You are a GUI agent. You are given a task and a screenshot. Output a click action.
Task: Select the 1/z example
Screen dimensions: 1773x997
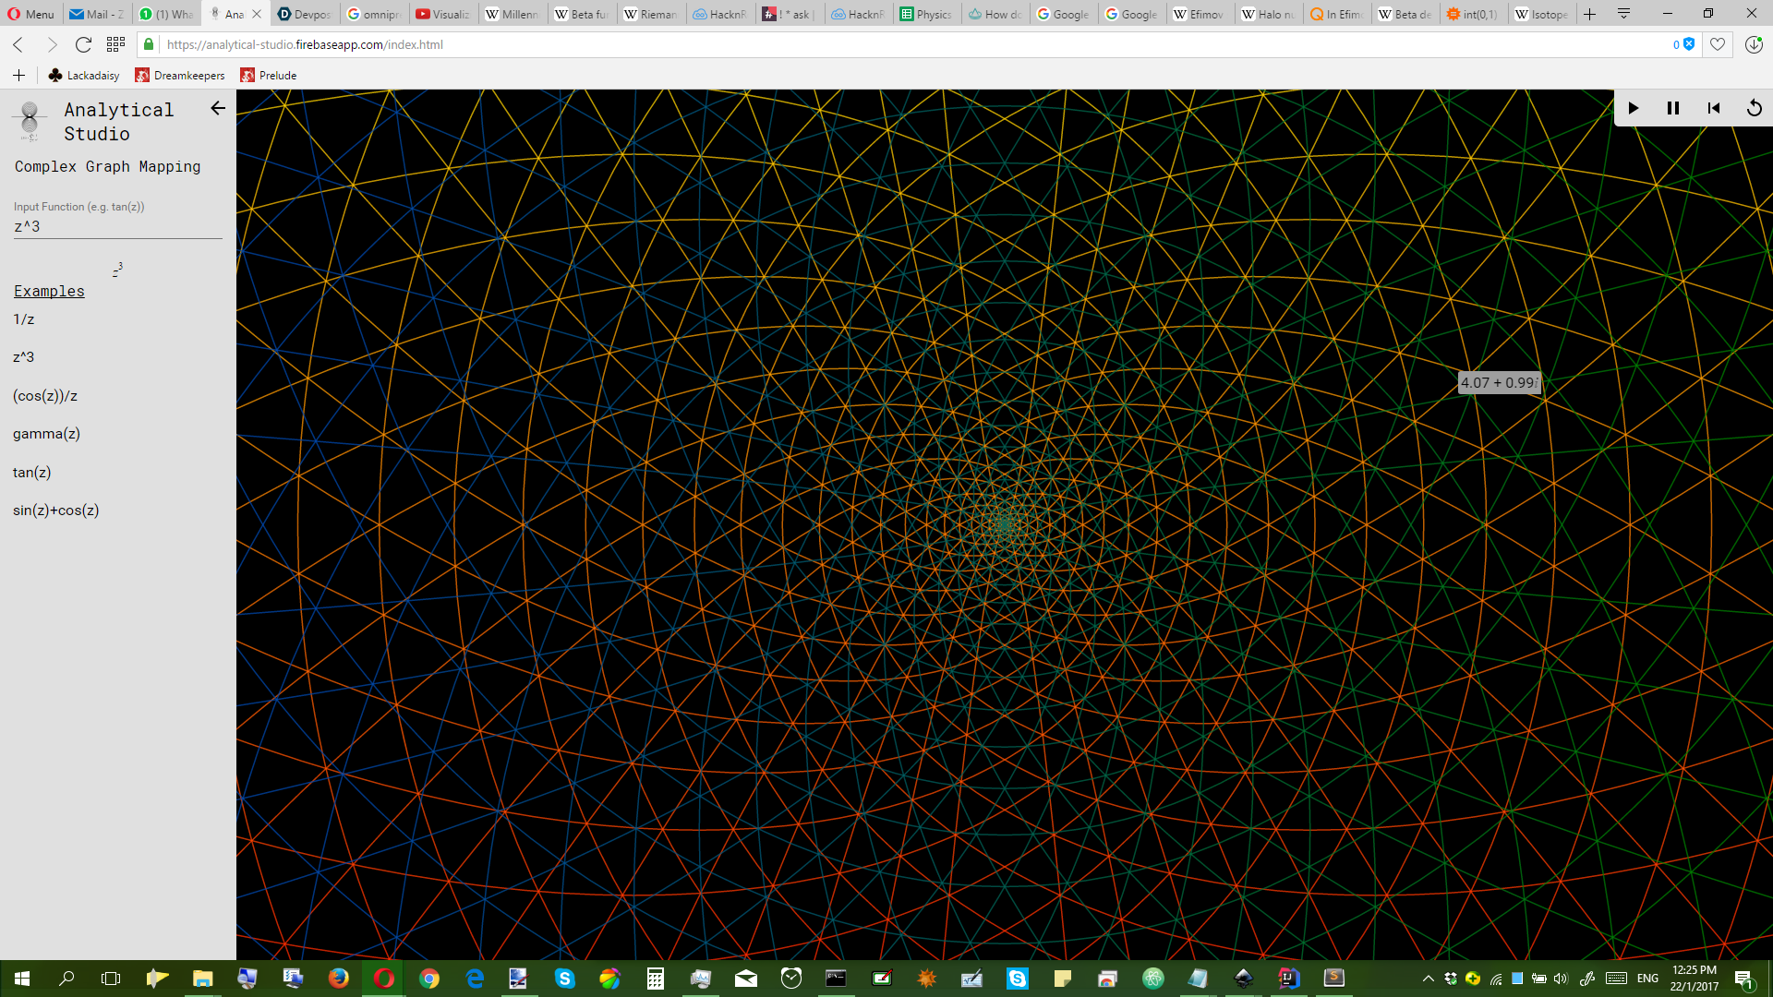point(24,319)
